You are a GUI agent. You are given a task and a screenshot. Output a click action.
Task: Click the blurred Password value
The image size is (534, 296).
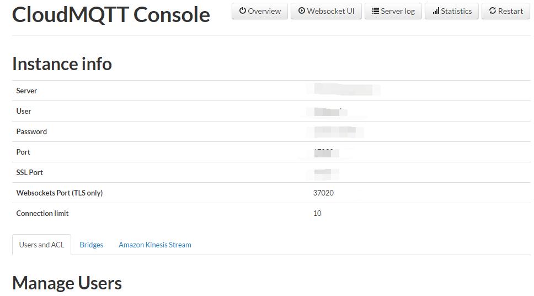[x=338, y=131]
